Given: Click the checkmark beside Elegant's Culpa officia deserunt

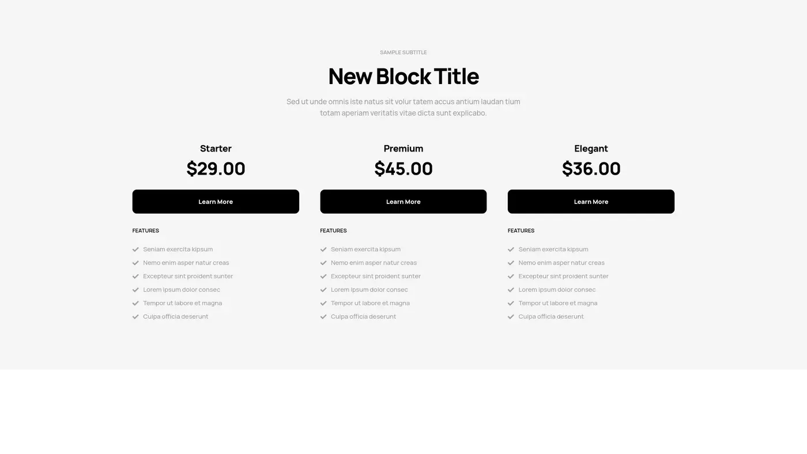Looking at the screenshot, I should (510, 316).
